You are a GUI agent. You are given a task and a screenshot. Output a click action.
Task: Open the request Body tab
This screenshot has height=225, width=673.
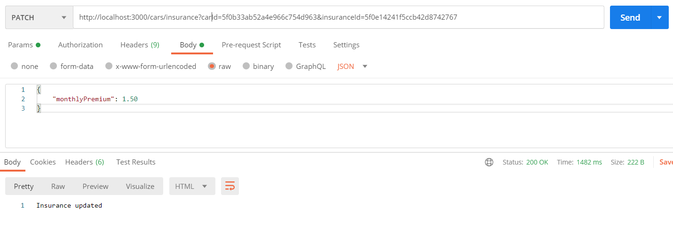point(192,45)
